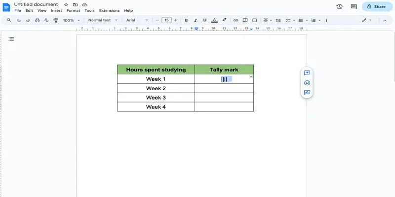Expand the bulleted list options arrow

coord(307,20)
